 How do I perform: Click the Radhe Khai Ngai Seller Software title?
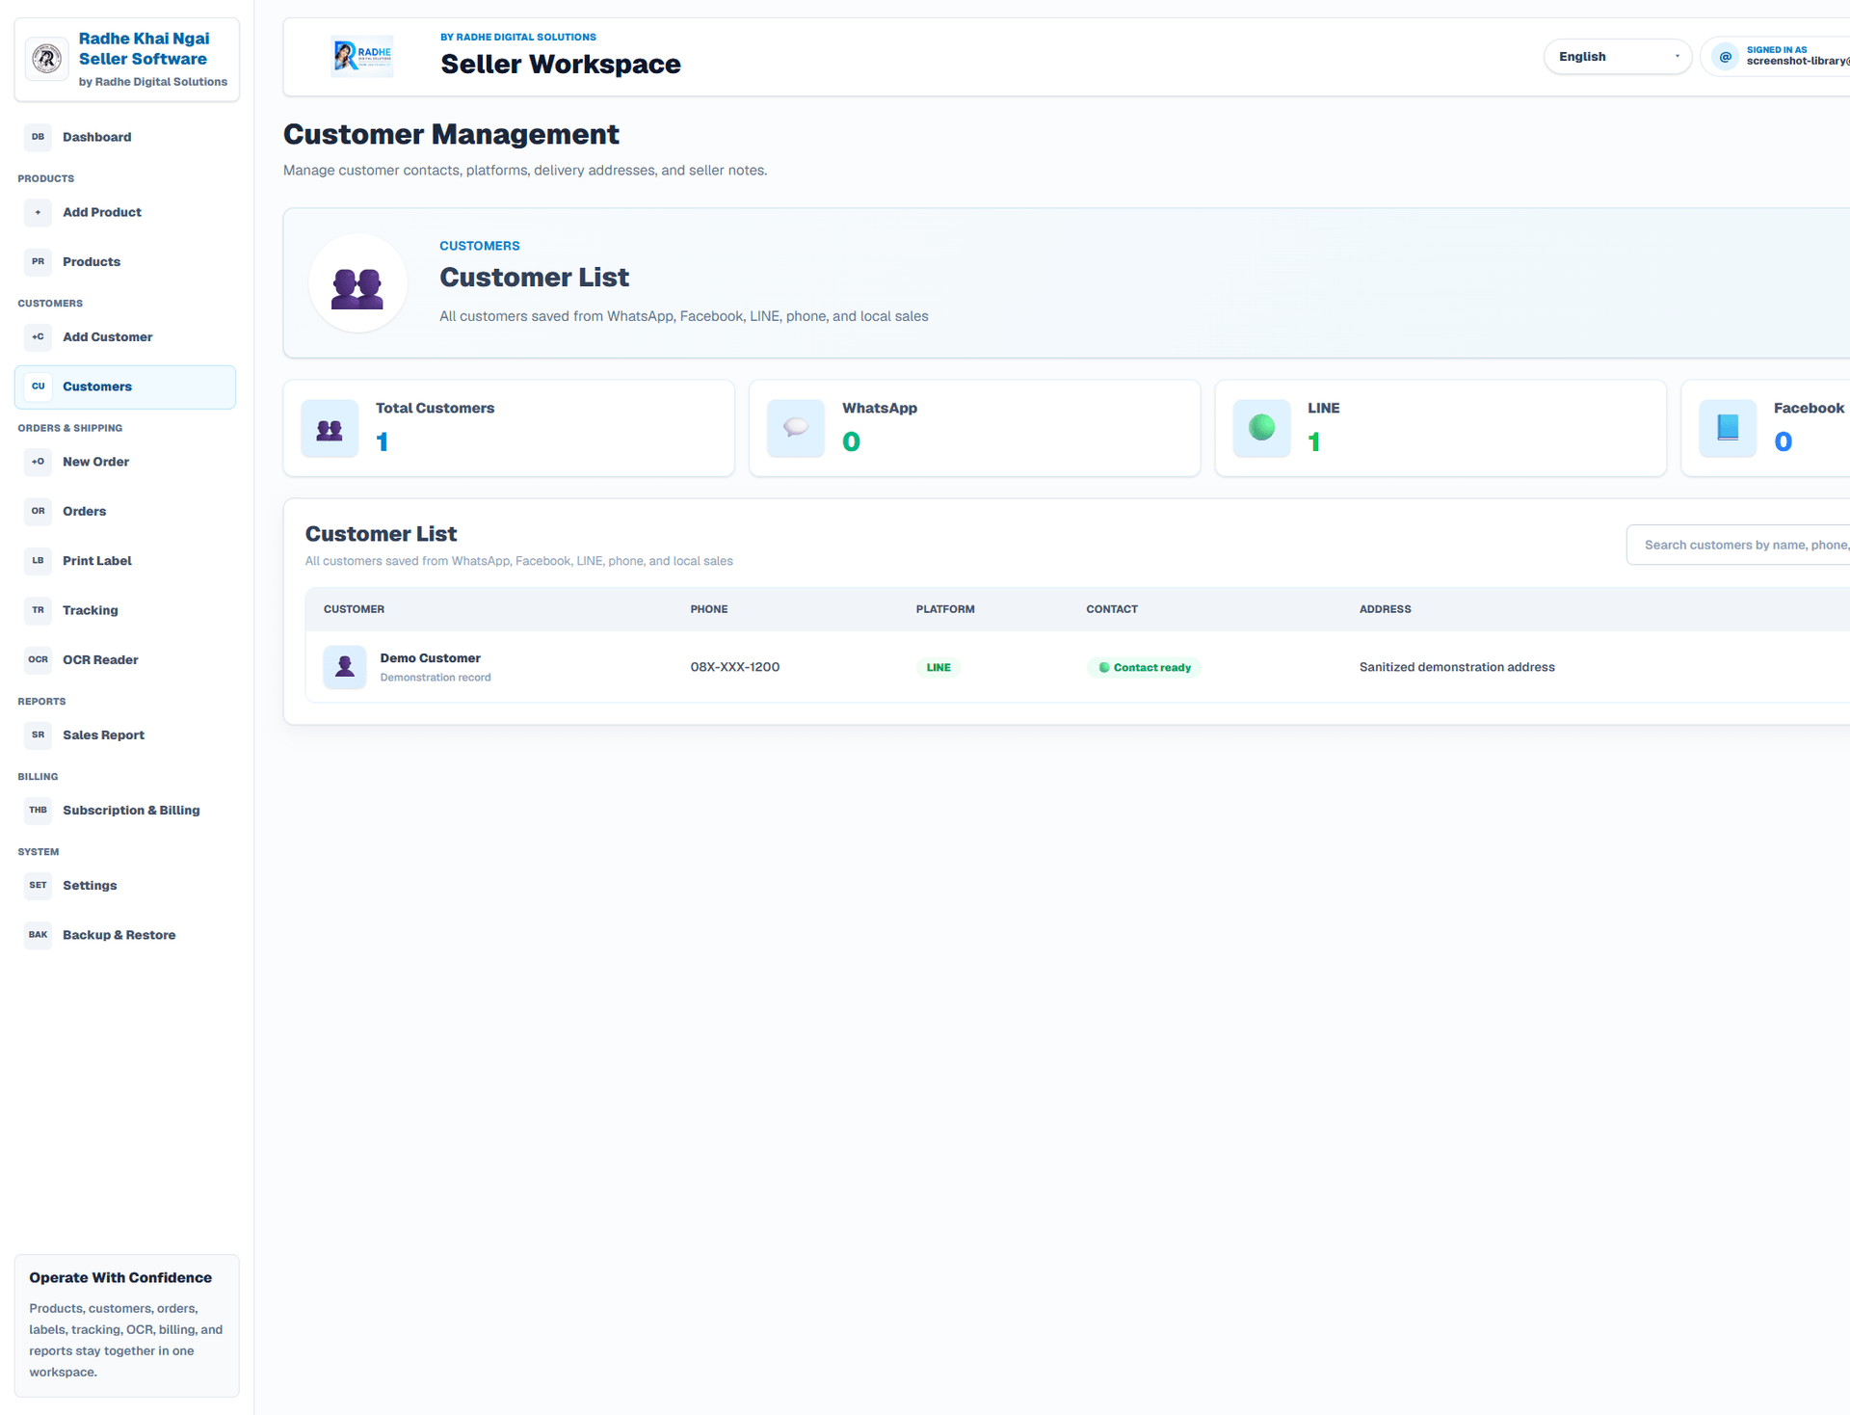pos(144,48)
